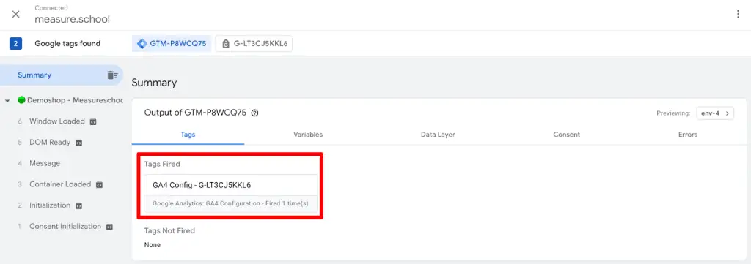Switch to the Consent tab
Screen dimensions: 751x264
coord(567,135)
